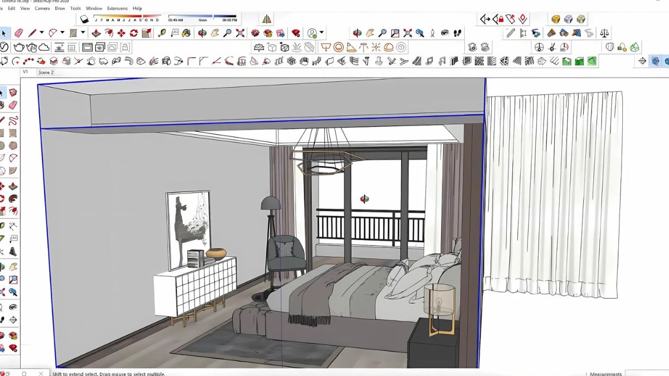Toggle shadows display on

tap(85, 18)
